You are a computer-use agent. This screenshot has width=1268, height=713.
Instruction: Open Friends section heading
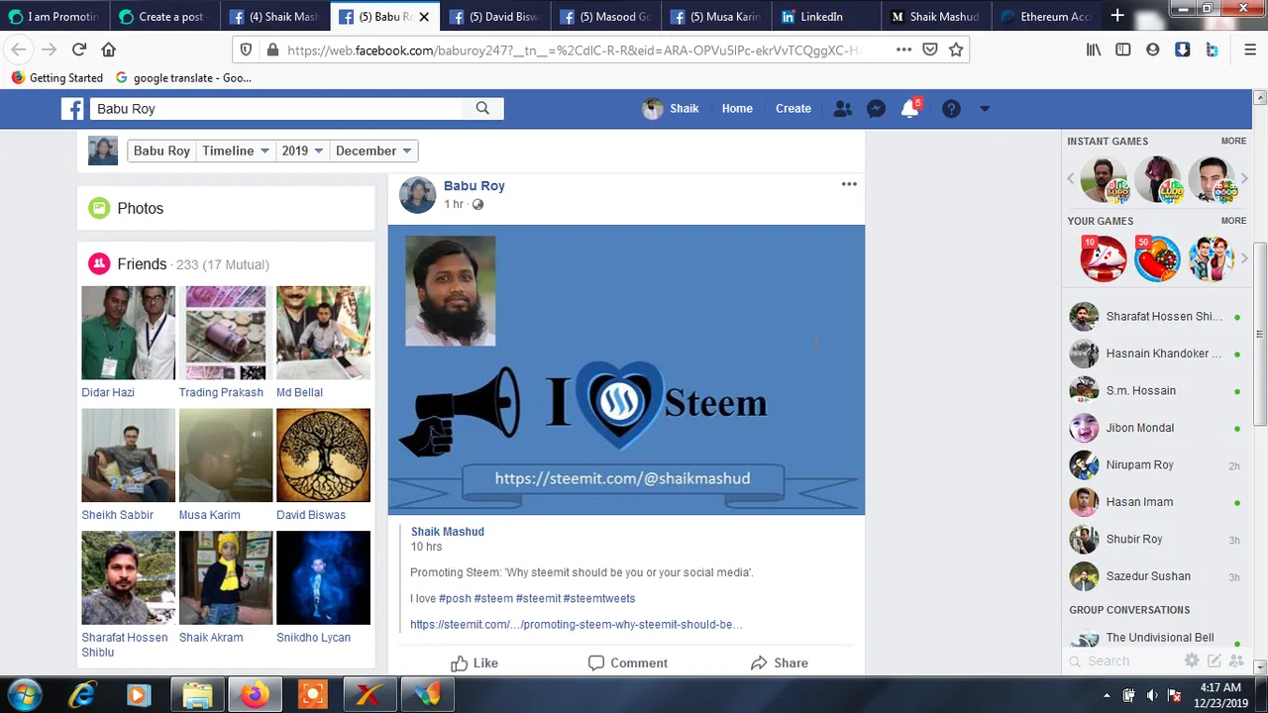point(142,263)
